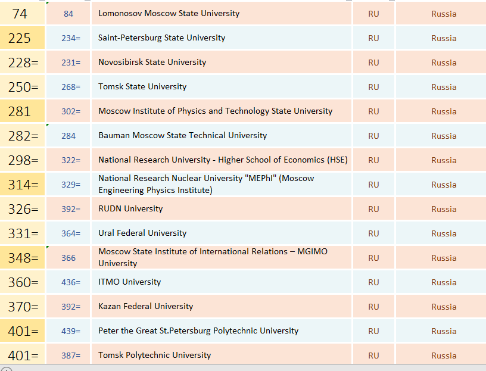Select Russia in the MEPhI row
Viewport: 486px width, 371px height.
click(441, 185)
